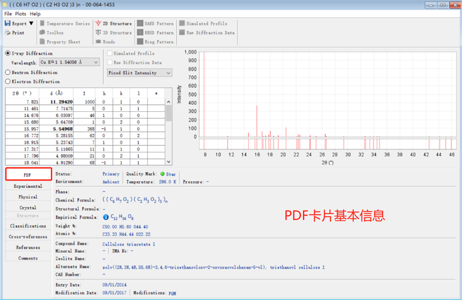Select the X-ray Diffraction radio button
Screen dimensions: 462x300
[8, 53]
